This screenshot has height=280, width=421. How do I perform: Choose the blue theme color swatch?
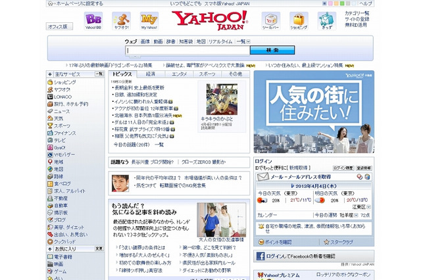[324, 3]
